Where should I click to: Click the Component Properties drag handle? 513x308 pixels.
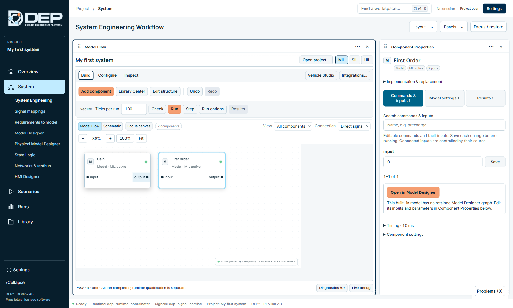386,47
